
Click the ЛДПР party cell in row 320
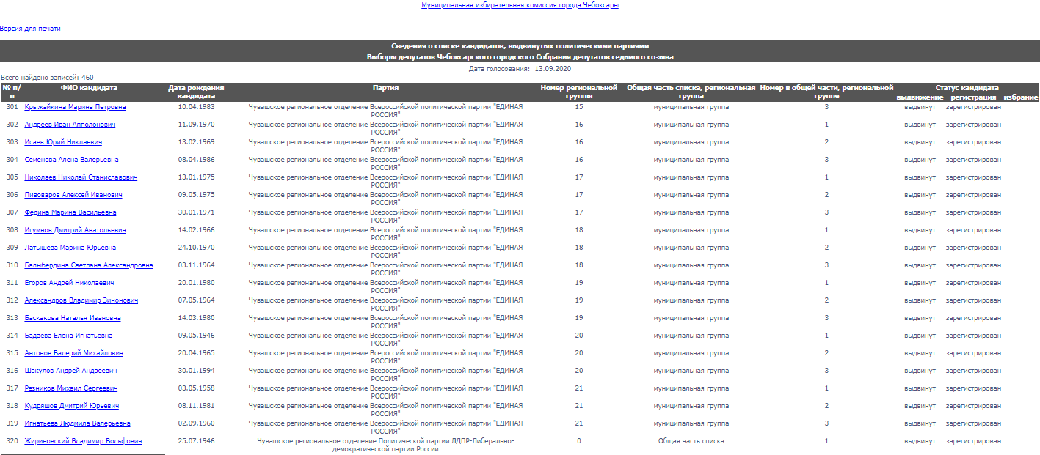(x=385, y=445)
